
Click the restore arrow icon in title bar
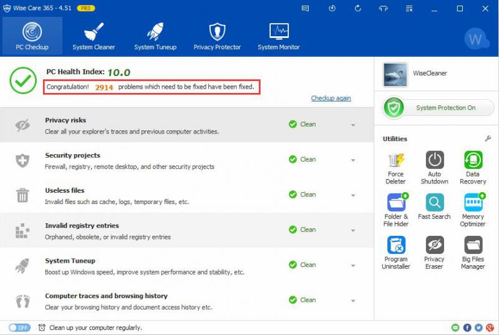pyautogui.click(x=357, y=9)
